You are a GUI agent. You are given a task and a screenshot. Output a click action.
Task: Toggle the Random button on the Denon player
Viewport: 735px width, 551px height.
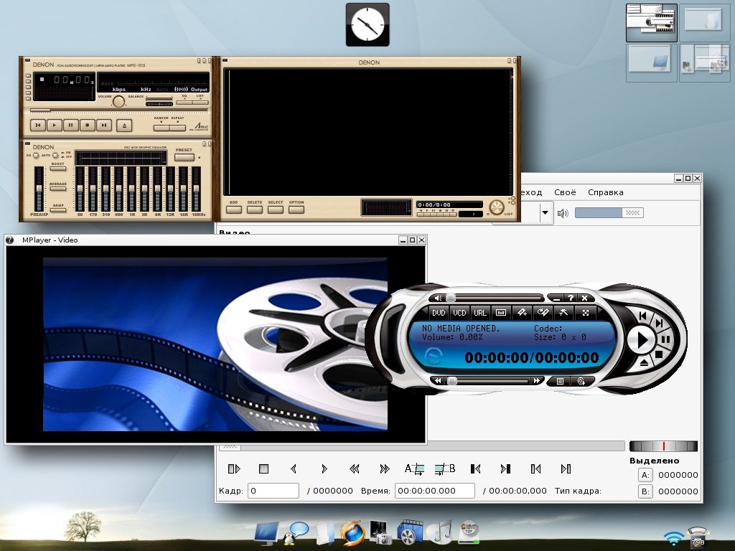click(x=161, y=128)
